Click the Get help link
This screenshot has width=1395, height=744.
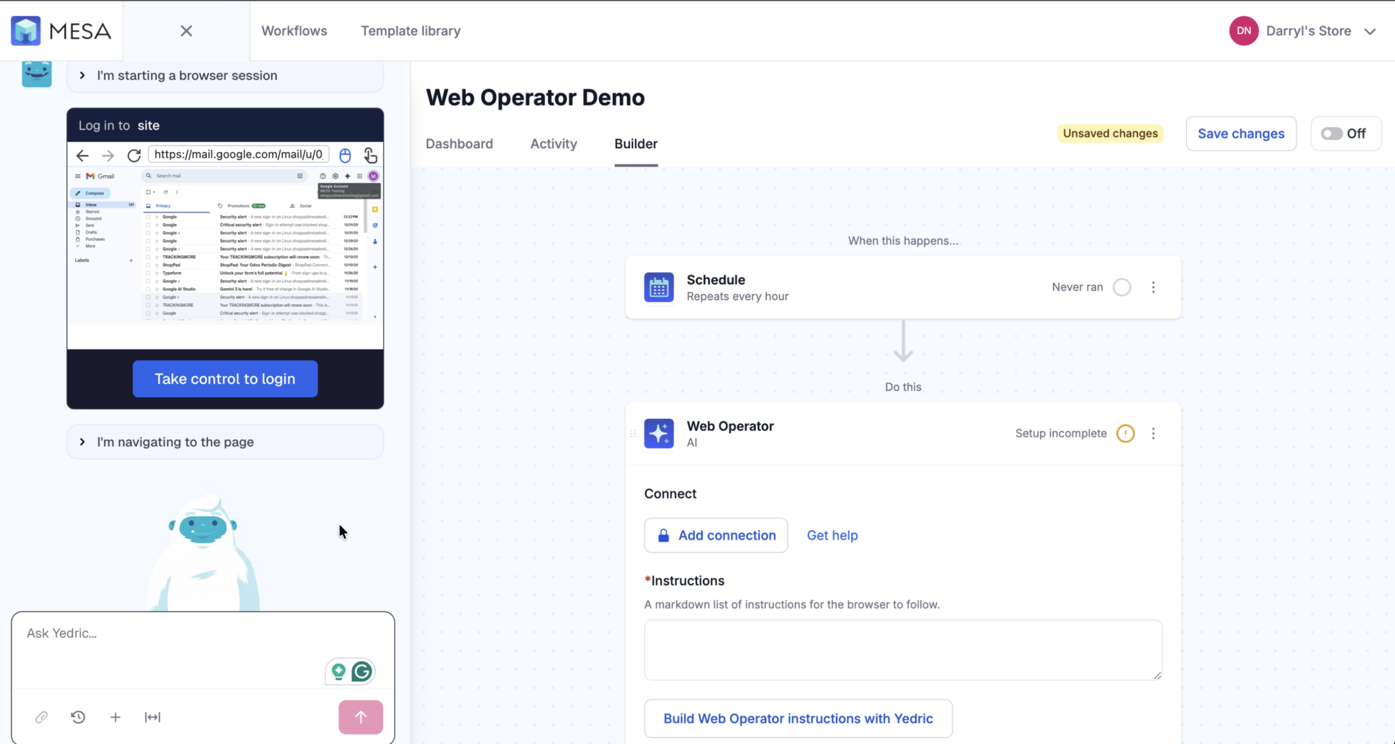[x=832, y=535]
